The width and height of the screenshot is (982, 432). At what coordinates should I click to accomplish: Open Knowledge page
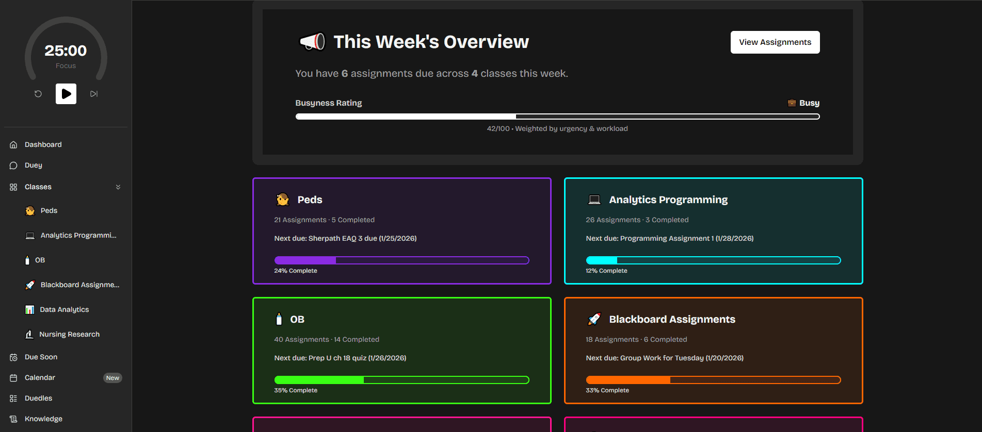coord(44,419)
